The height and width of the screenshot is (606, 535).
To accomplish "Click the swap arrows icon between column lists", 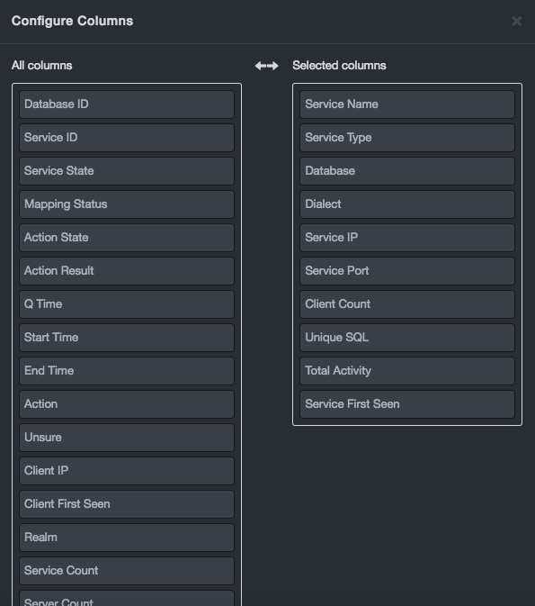I will [x=267, y=66].
